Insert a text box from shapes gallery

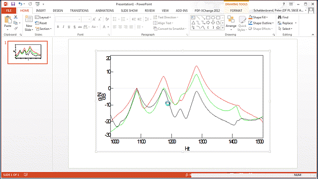pos(193,18)
